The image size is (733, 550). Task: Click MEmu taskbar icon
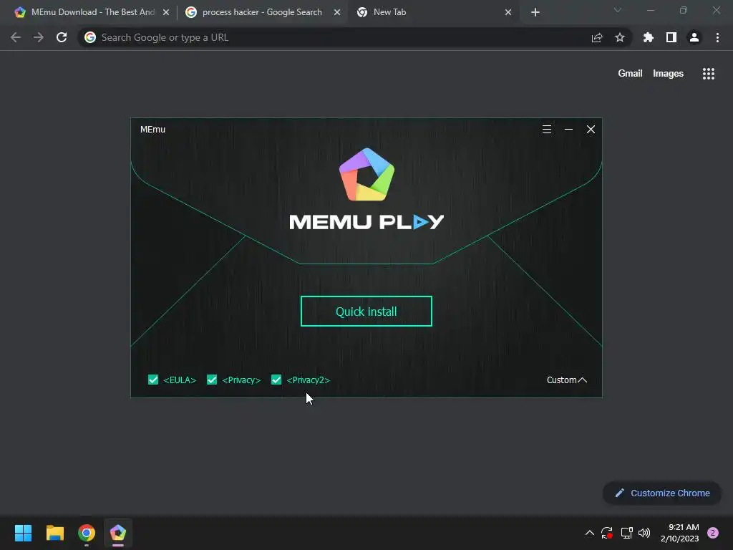(118, 533)
